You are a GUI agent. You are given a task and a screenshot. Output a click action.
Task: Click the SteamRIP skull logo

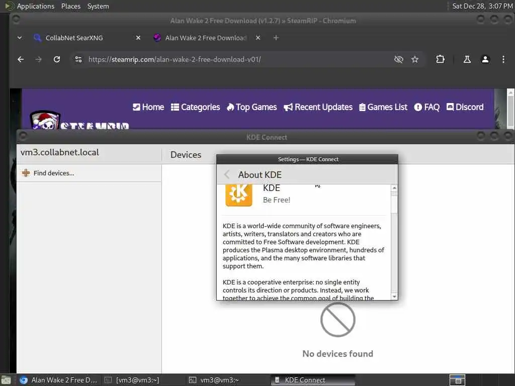tap(45, 120)
